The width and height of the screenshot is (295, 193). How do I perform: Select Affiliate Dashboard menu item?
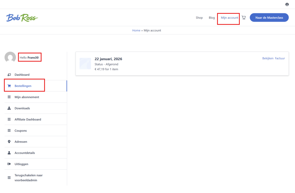pos(28,119)
